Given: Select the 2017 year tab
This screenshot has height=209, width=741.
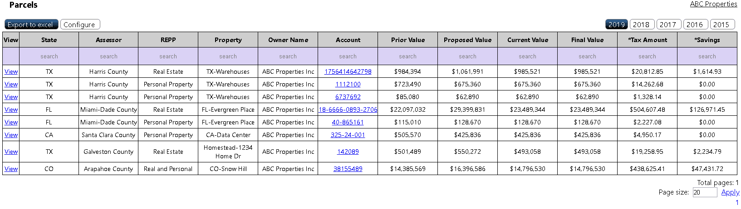Looking at the screenshot, I should coord(668,24).
